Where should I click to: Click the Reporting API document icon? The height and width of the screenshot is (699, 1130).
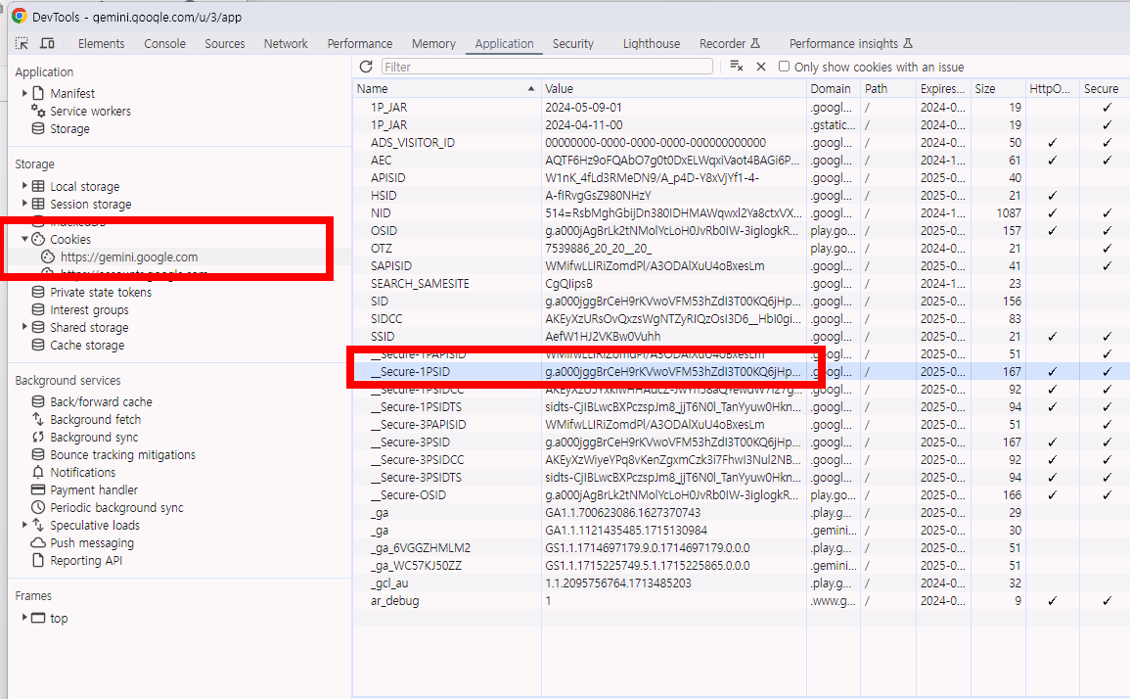pyautogui.click(x=38, y=560)
